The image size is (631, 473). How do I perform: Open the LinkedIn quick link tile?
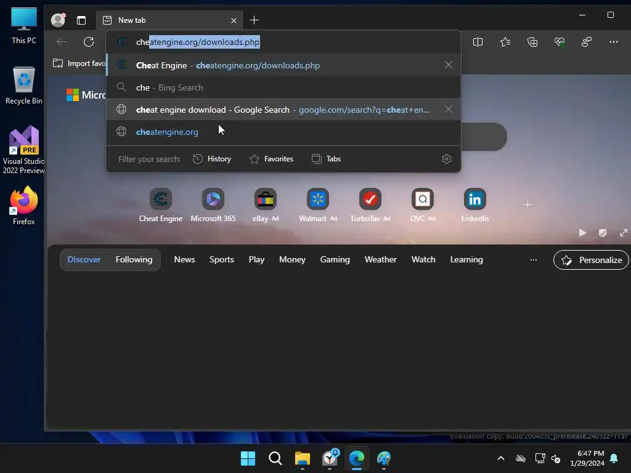tap(475, 205)
